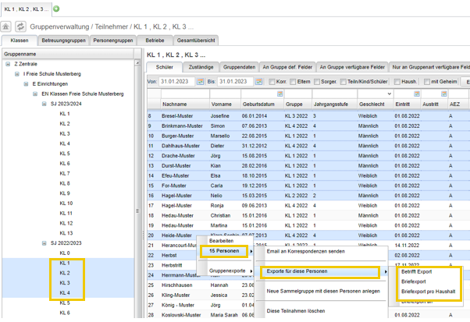Collapse the Z Zentrale tree node
Screen dimensions: 470x322
(x=9, y=64)
